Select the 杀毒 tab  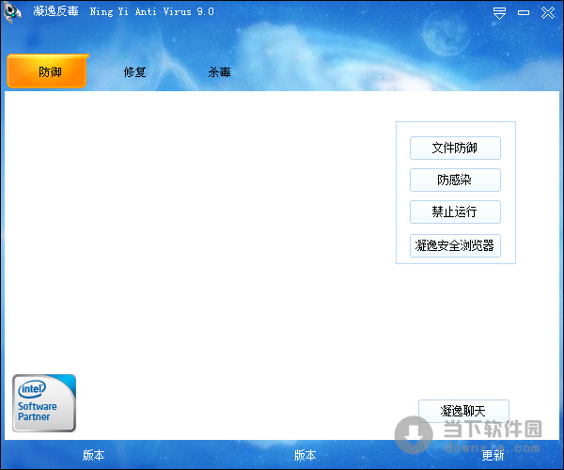(219, 71)
